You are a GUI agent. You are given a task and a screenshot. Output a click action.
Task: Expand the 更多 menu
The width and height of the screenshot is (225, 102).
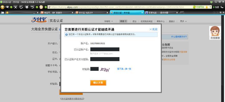(183, 21)
